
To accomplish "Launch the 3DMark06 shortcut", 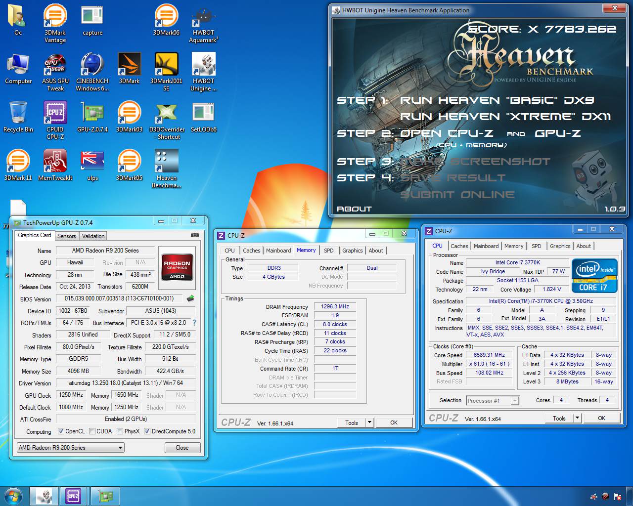I will pos(166,20).
